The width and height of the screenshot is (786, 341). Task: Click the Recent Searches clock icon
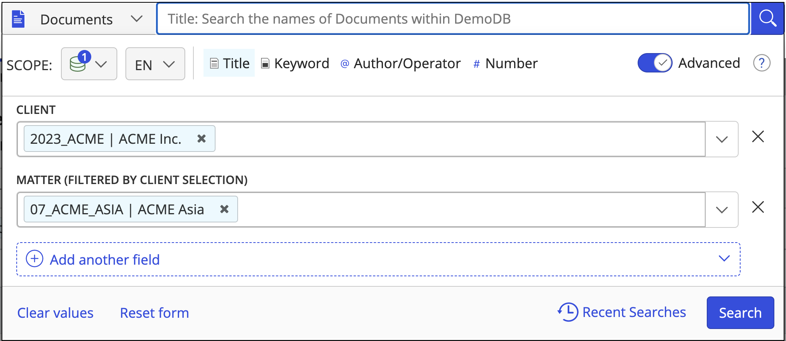pyautogui.click(x=568, y=312)
